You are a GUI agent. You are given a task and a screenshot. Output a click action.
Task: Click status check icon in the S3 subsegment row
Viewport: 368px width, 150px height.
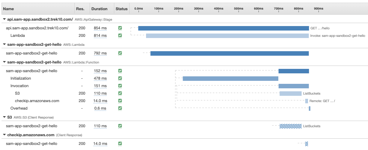[x=120, y=93]
